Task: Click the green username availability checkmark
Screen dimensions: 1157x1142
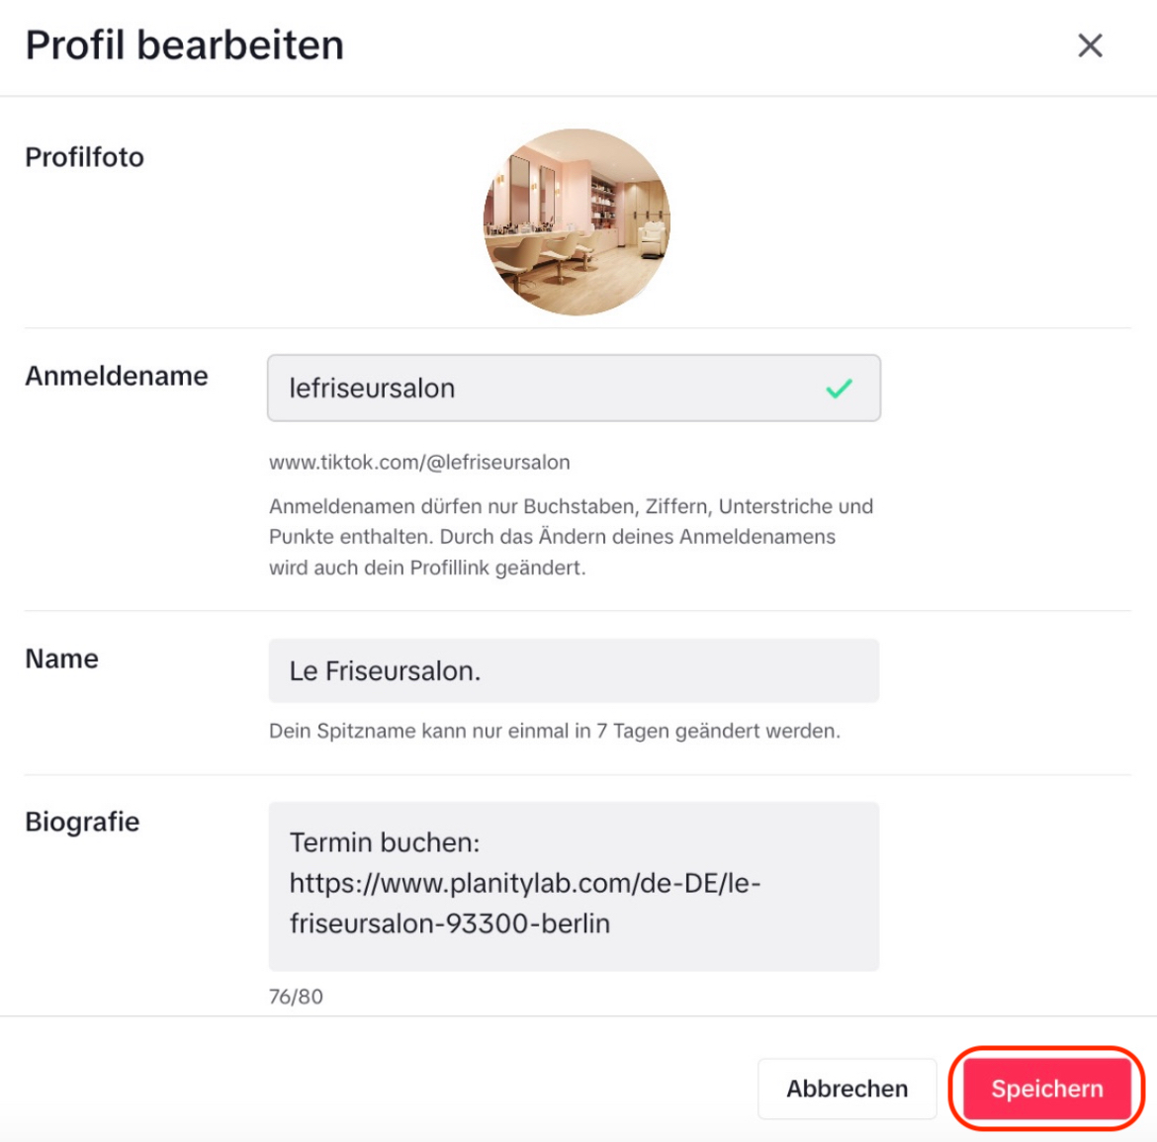Action: [x=839, y=389]
